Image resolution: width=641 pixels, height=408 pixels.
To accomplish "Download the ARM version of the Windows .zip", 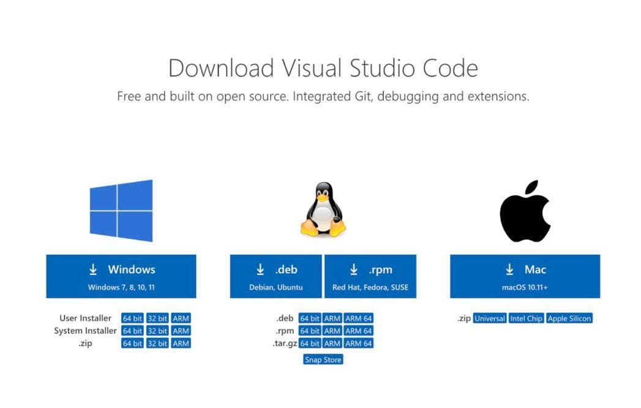I will pyautogui.click(x=182, y=343).
